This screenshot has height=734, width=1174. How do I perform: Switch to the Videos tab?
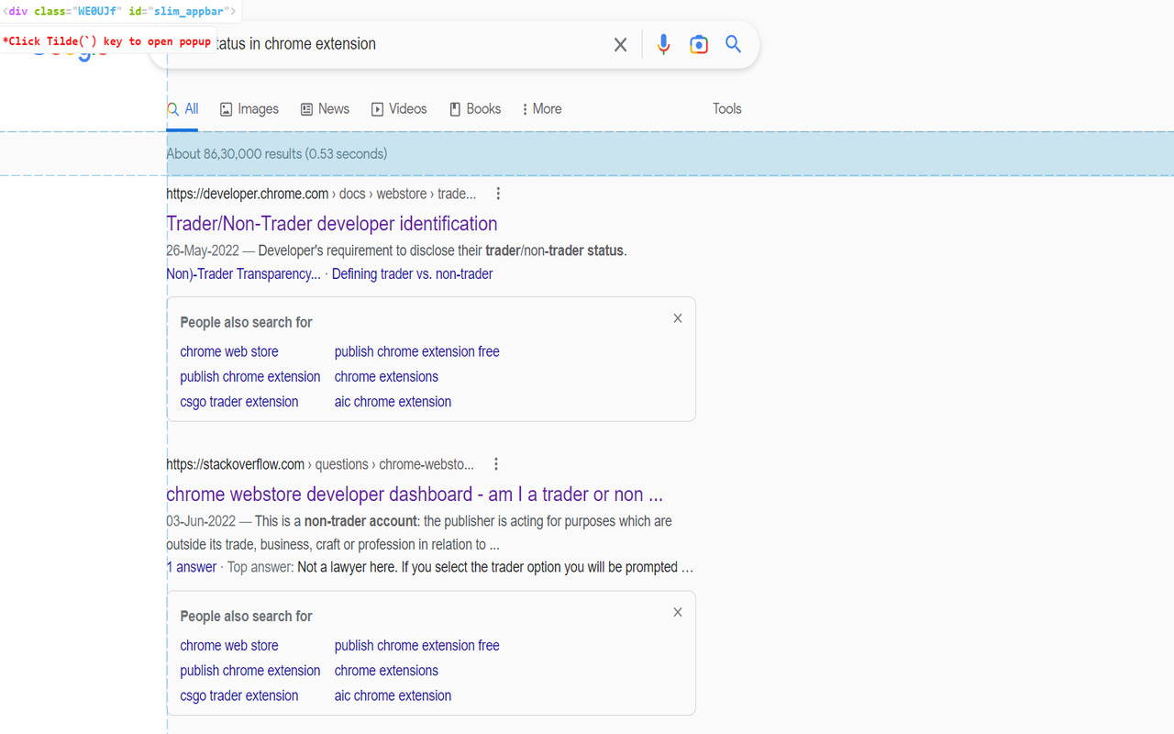[x=399, y=108]
